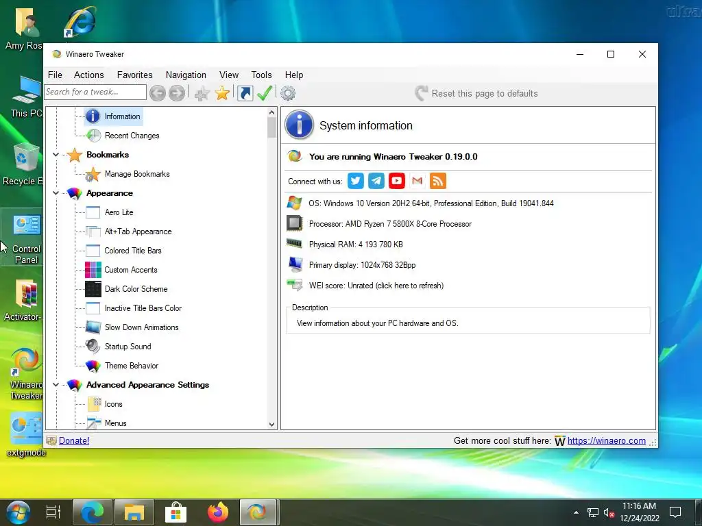Open the YouTube connect icon
This screenshot has width=702, height=526.
coord(397,181)
